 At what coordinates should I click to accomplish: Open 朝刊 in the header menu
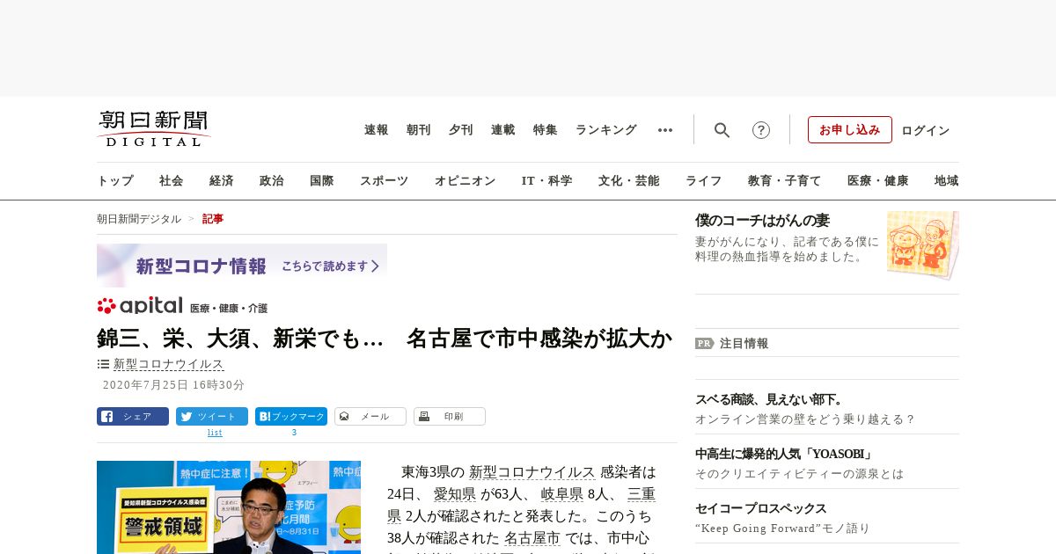[x=418, y=130]
